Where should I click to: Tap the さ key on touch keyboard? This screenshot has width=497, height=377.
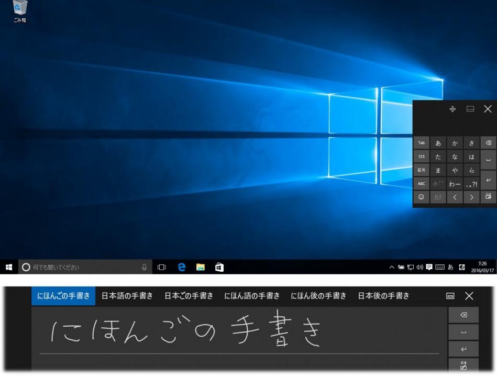(471, 143)
